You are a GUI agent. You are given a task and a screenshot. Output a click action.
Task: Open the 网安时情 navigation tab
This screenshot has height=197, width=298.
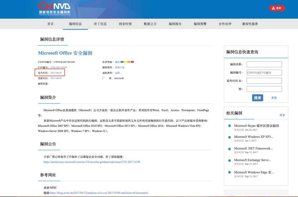tap(125, 24)
